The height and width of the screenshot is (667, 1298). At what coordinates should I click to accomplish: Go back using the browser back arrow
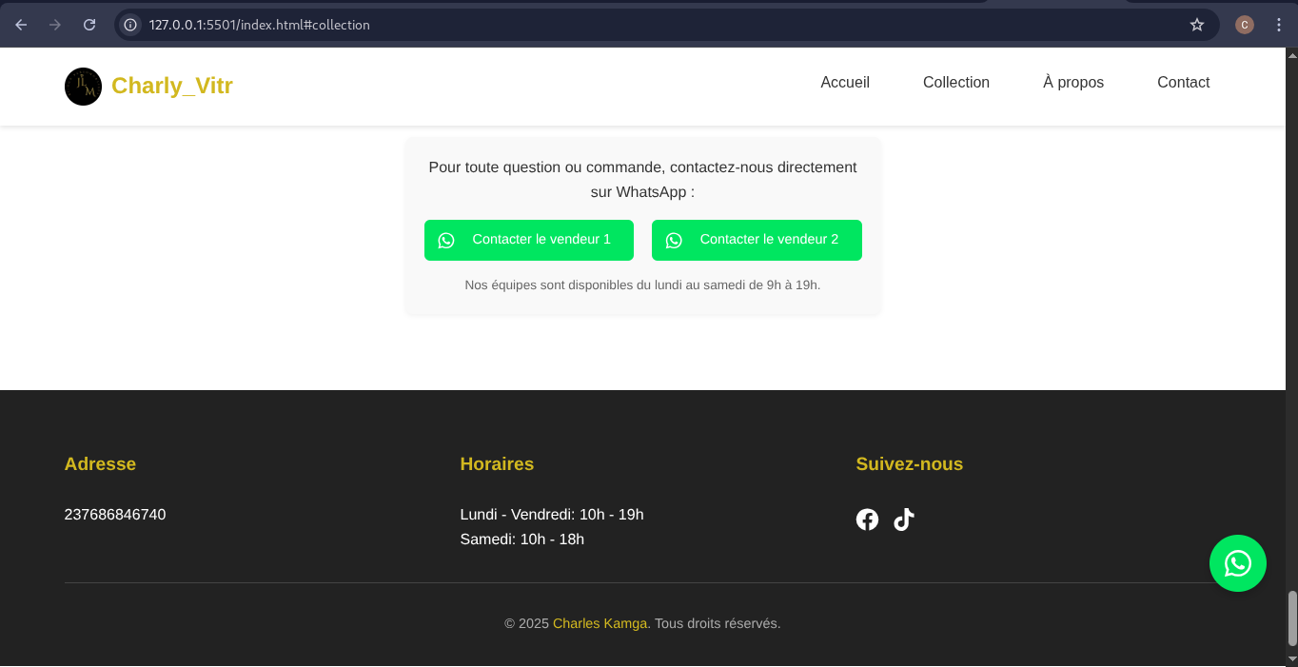(x=21, y=25)
